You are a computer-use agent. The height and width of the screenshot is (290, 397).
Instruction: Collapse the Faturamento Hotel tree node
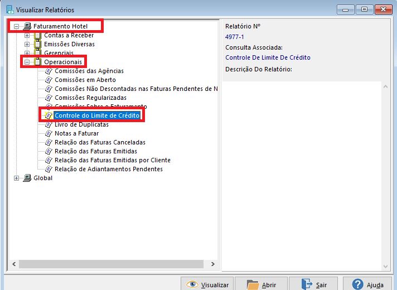pos(17,26)
